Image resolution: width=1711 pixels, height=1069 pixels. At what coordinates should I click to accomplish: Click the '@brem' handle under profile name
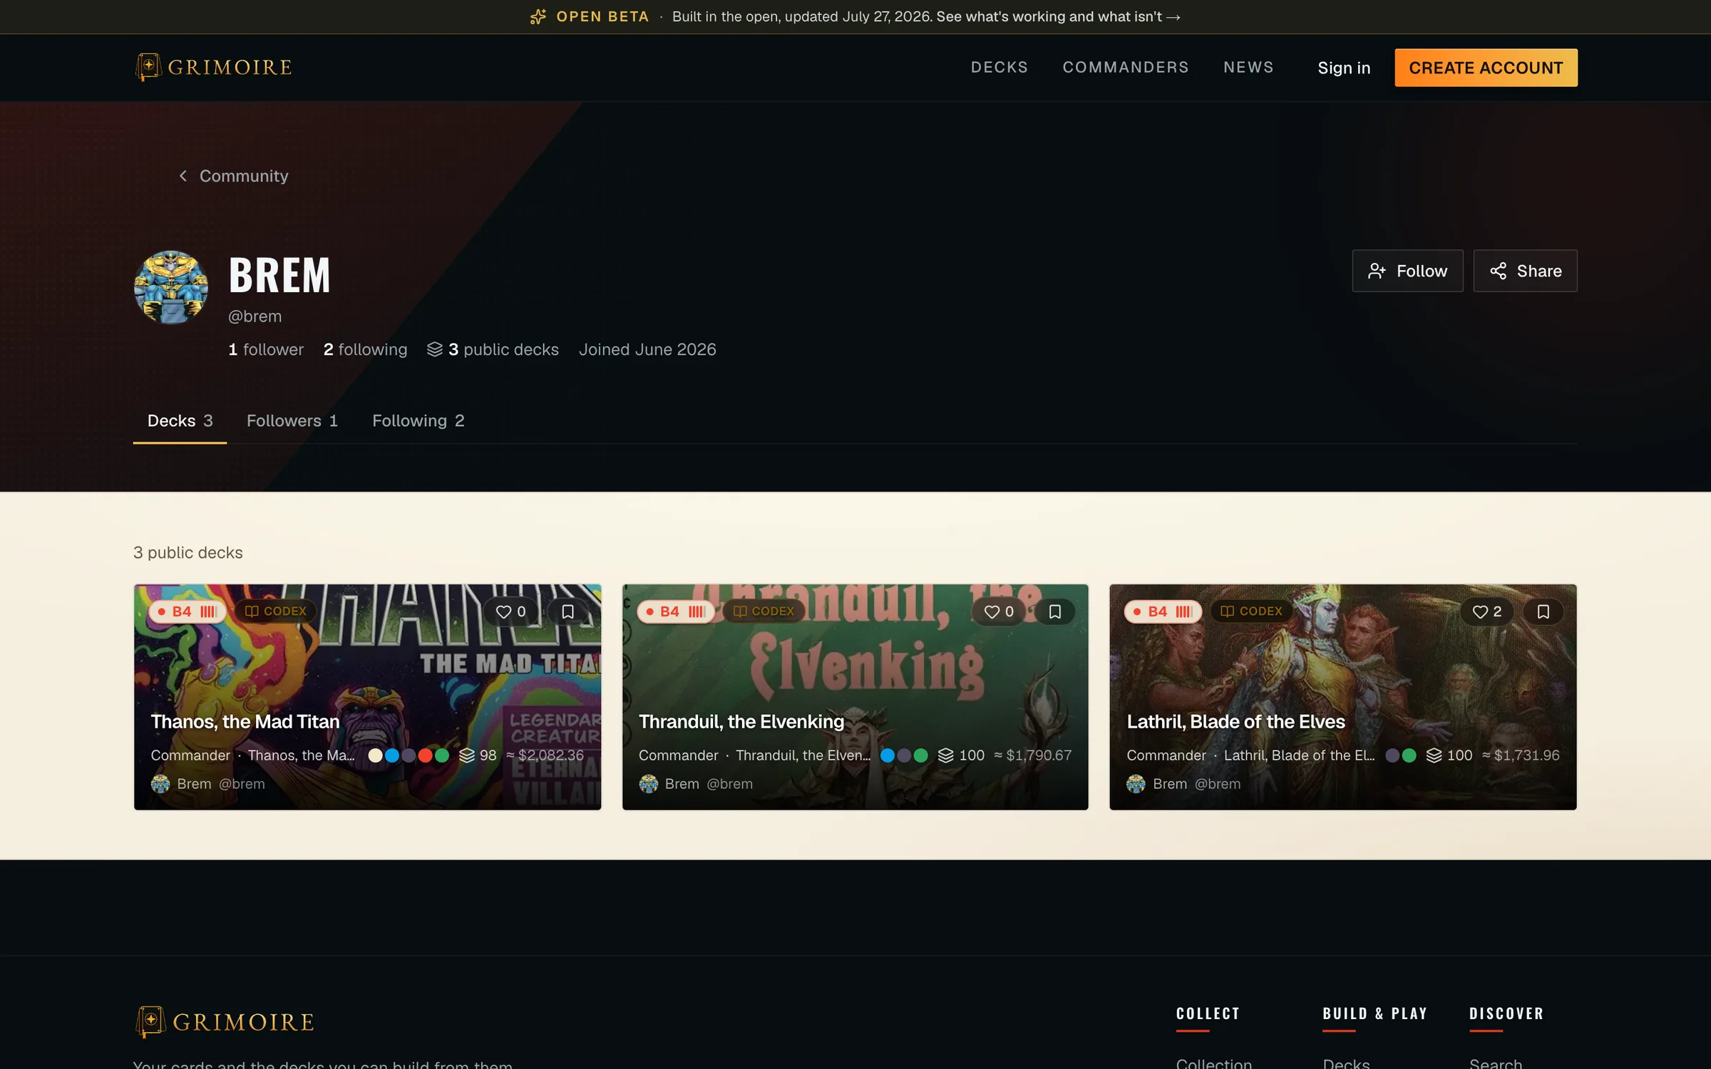(255, 316)
